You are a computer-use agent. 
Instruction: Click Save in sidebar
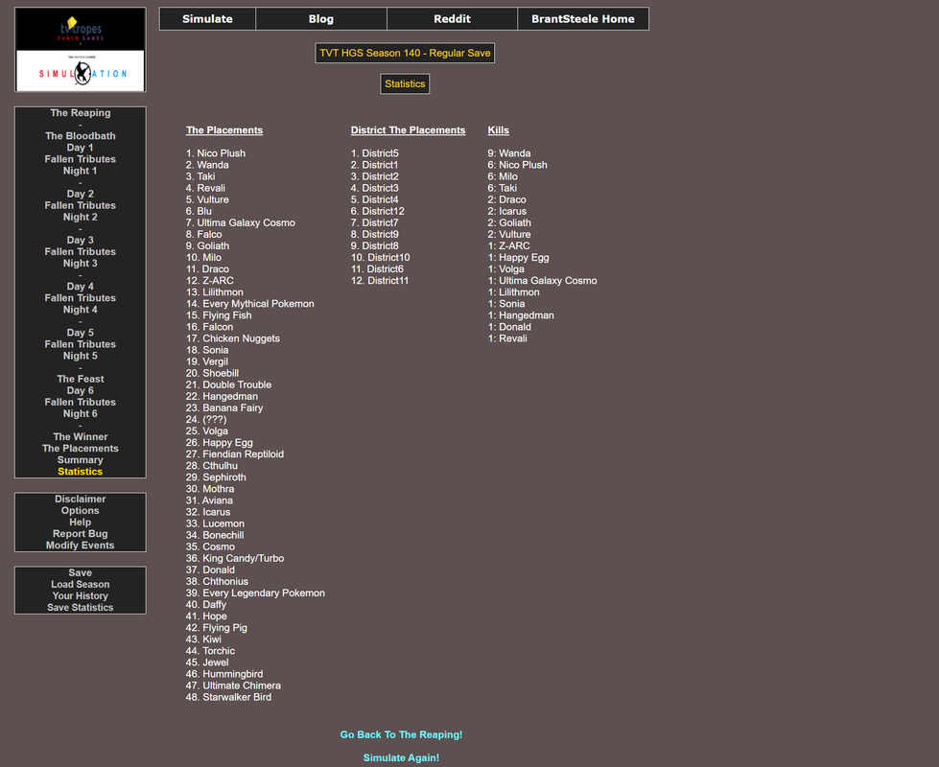[81, 572]
